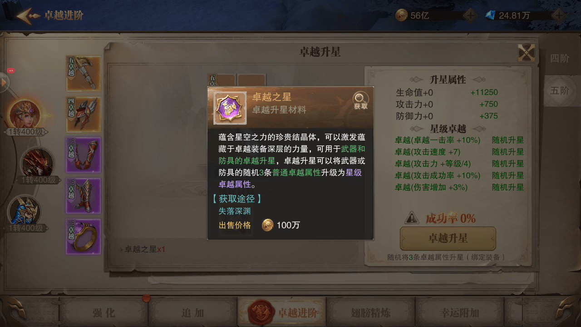Click the 卓越之星 purple gem icon
Screen dimensions: 581x327
click(x=230, y=108)
